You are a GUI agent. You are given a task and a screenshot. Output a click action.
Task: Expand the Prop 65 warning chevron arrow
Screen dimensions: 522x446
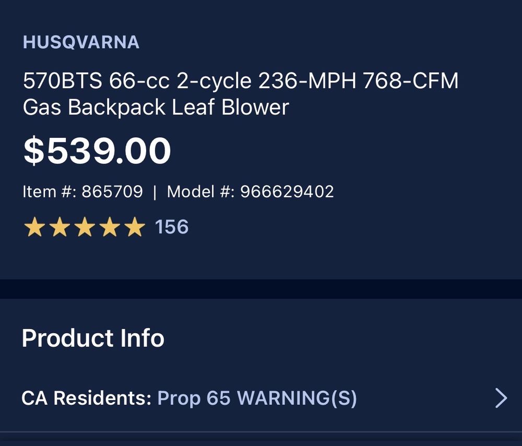point(501,398)
